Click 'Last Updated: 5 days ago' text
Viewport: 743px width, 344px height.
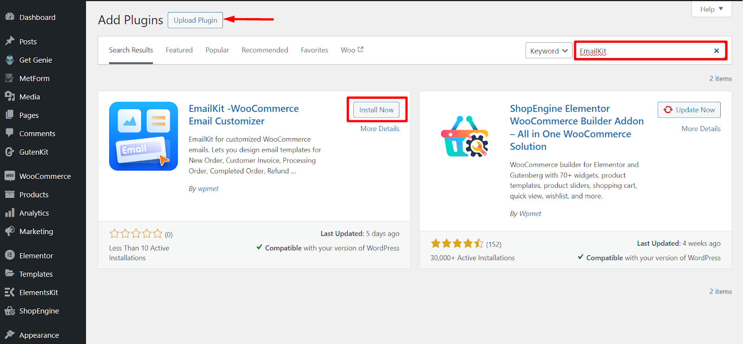coord(360,234)
